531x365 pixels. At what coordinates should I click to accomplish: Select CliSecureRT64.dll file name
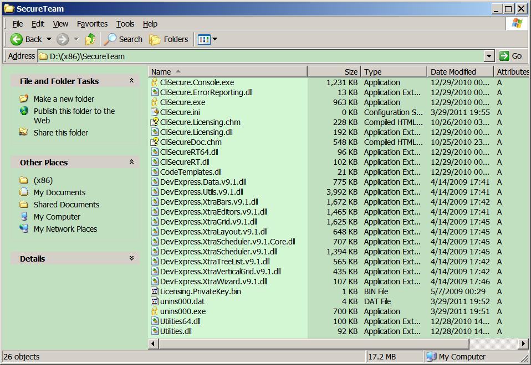tap(190, 152)
